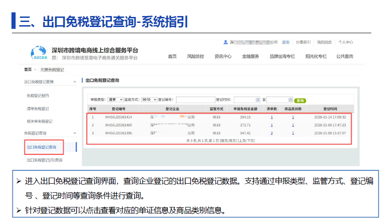Screen dimensions: 386x223
Task: Open 公共查询 navigation item
Action: pos(345,56)
